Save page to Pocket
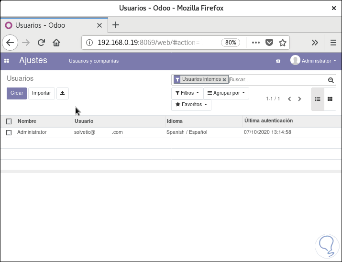 point(269,43)
